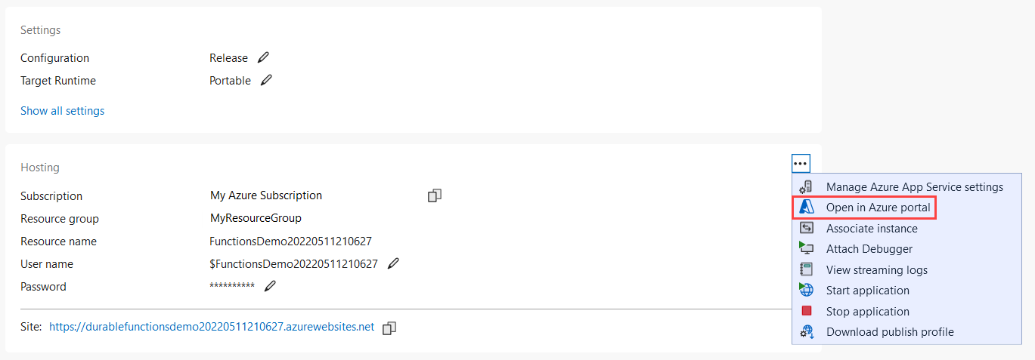Choose Open in Azure portal
This screenshot has height=360, width=1035.
pos(878,208)
